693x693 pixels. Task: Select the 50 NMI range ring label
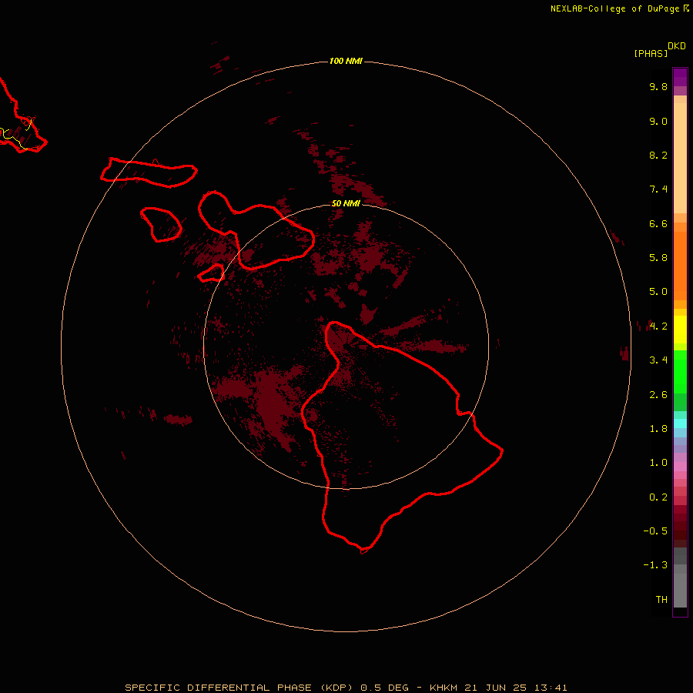346,203
